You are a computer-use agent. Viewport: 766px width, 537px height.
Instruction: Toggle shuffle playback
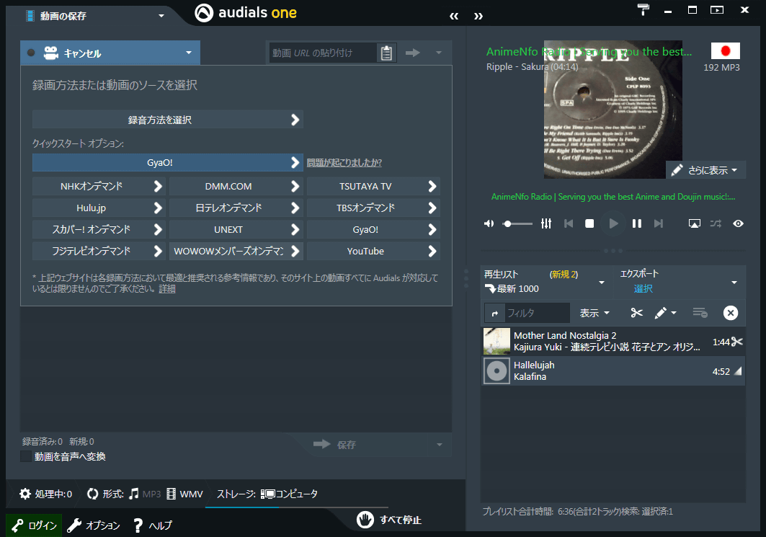point(716,223)
